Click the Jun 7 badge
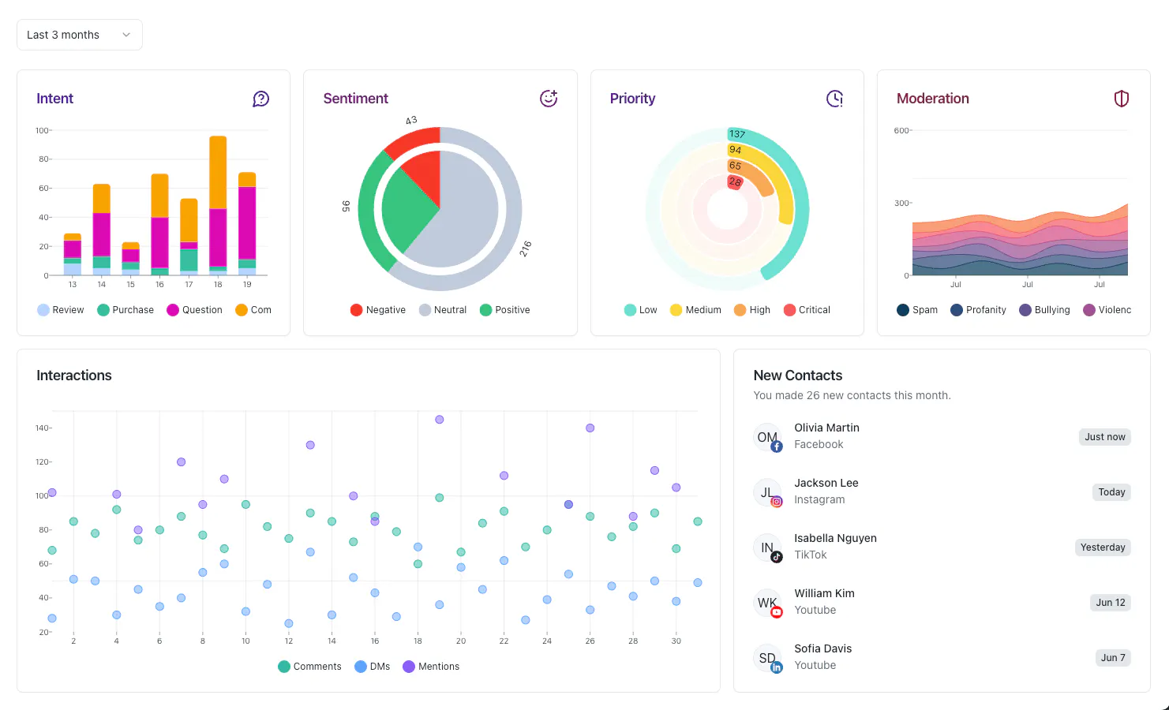Viewport: 1169px width, 710px height. click(x=1113, y=658)
